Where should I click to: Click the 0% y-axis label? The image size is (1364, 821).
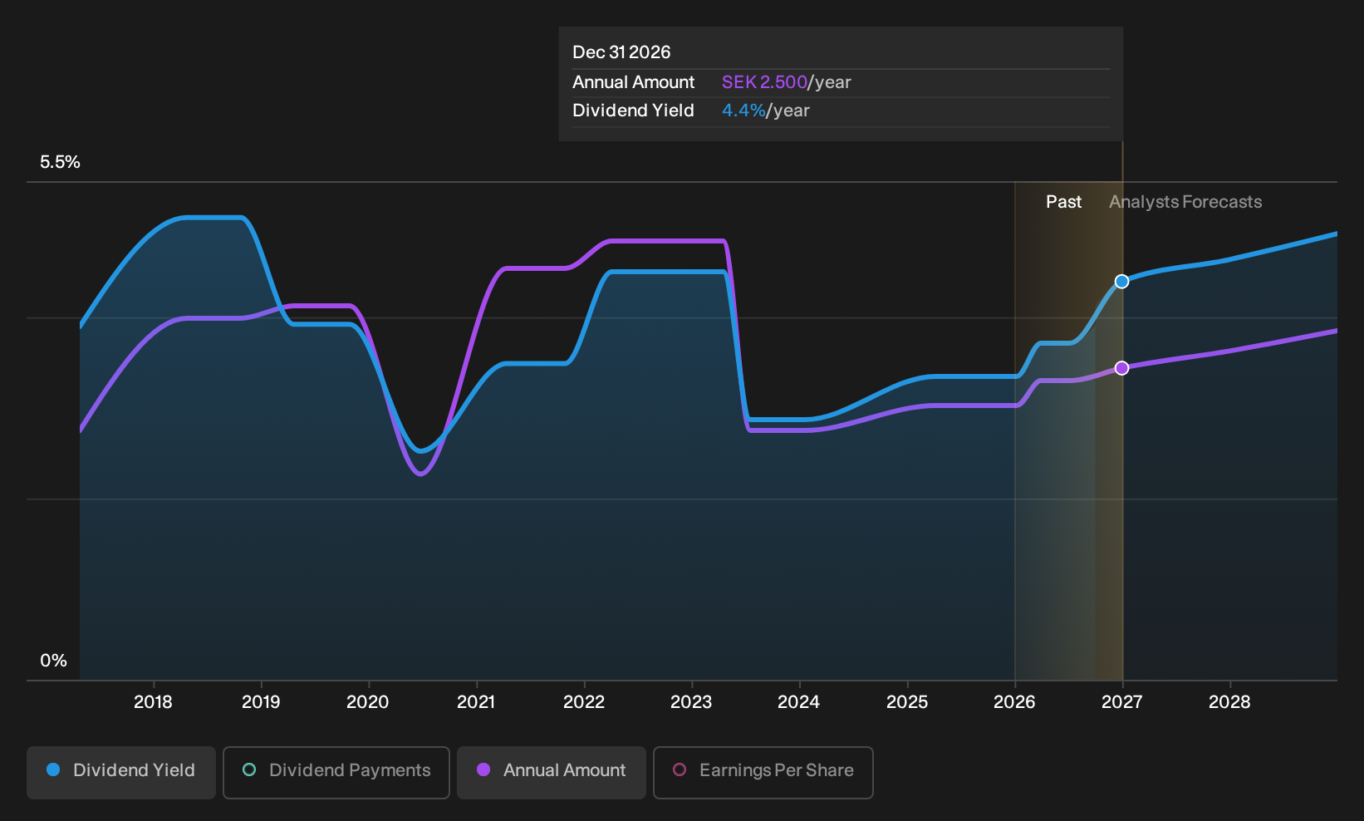coord(53,661)
